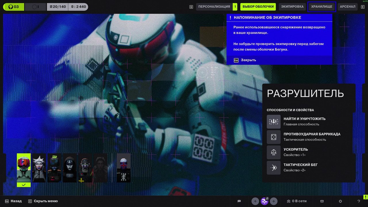Go to the «Арсенал» tab

[x=347, y=7]
